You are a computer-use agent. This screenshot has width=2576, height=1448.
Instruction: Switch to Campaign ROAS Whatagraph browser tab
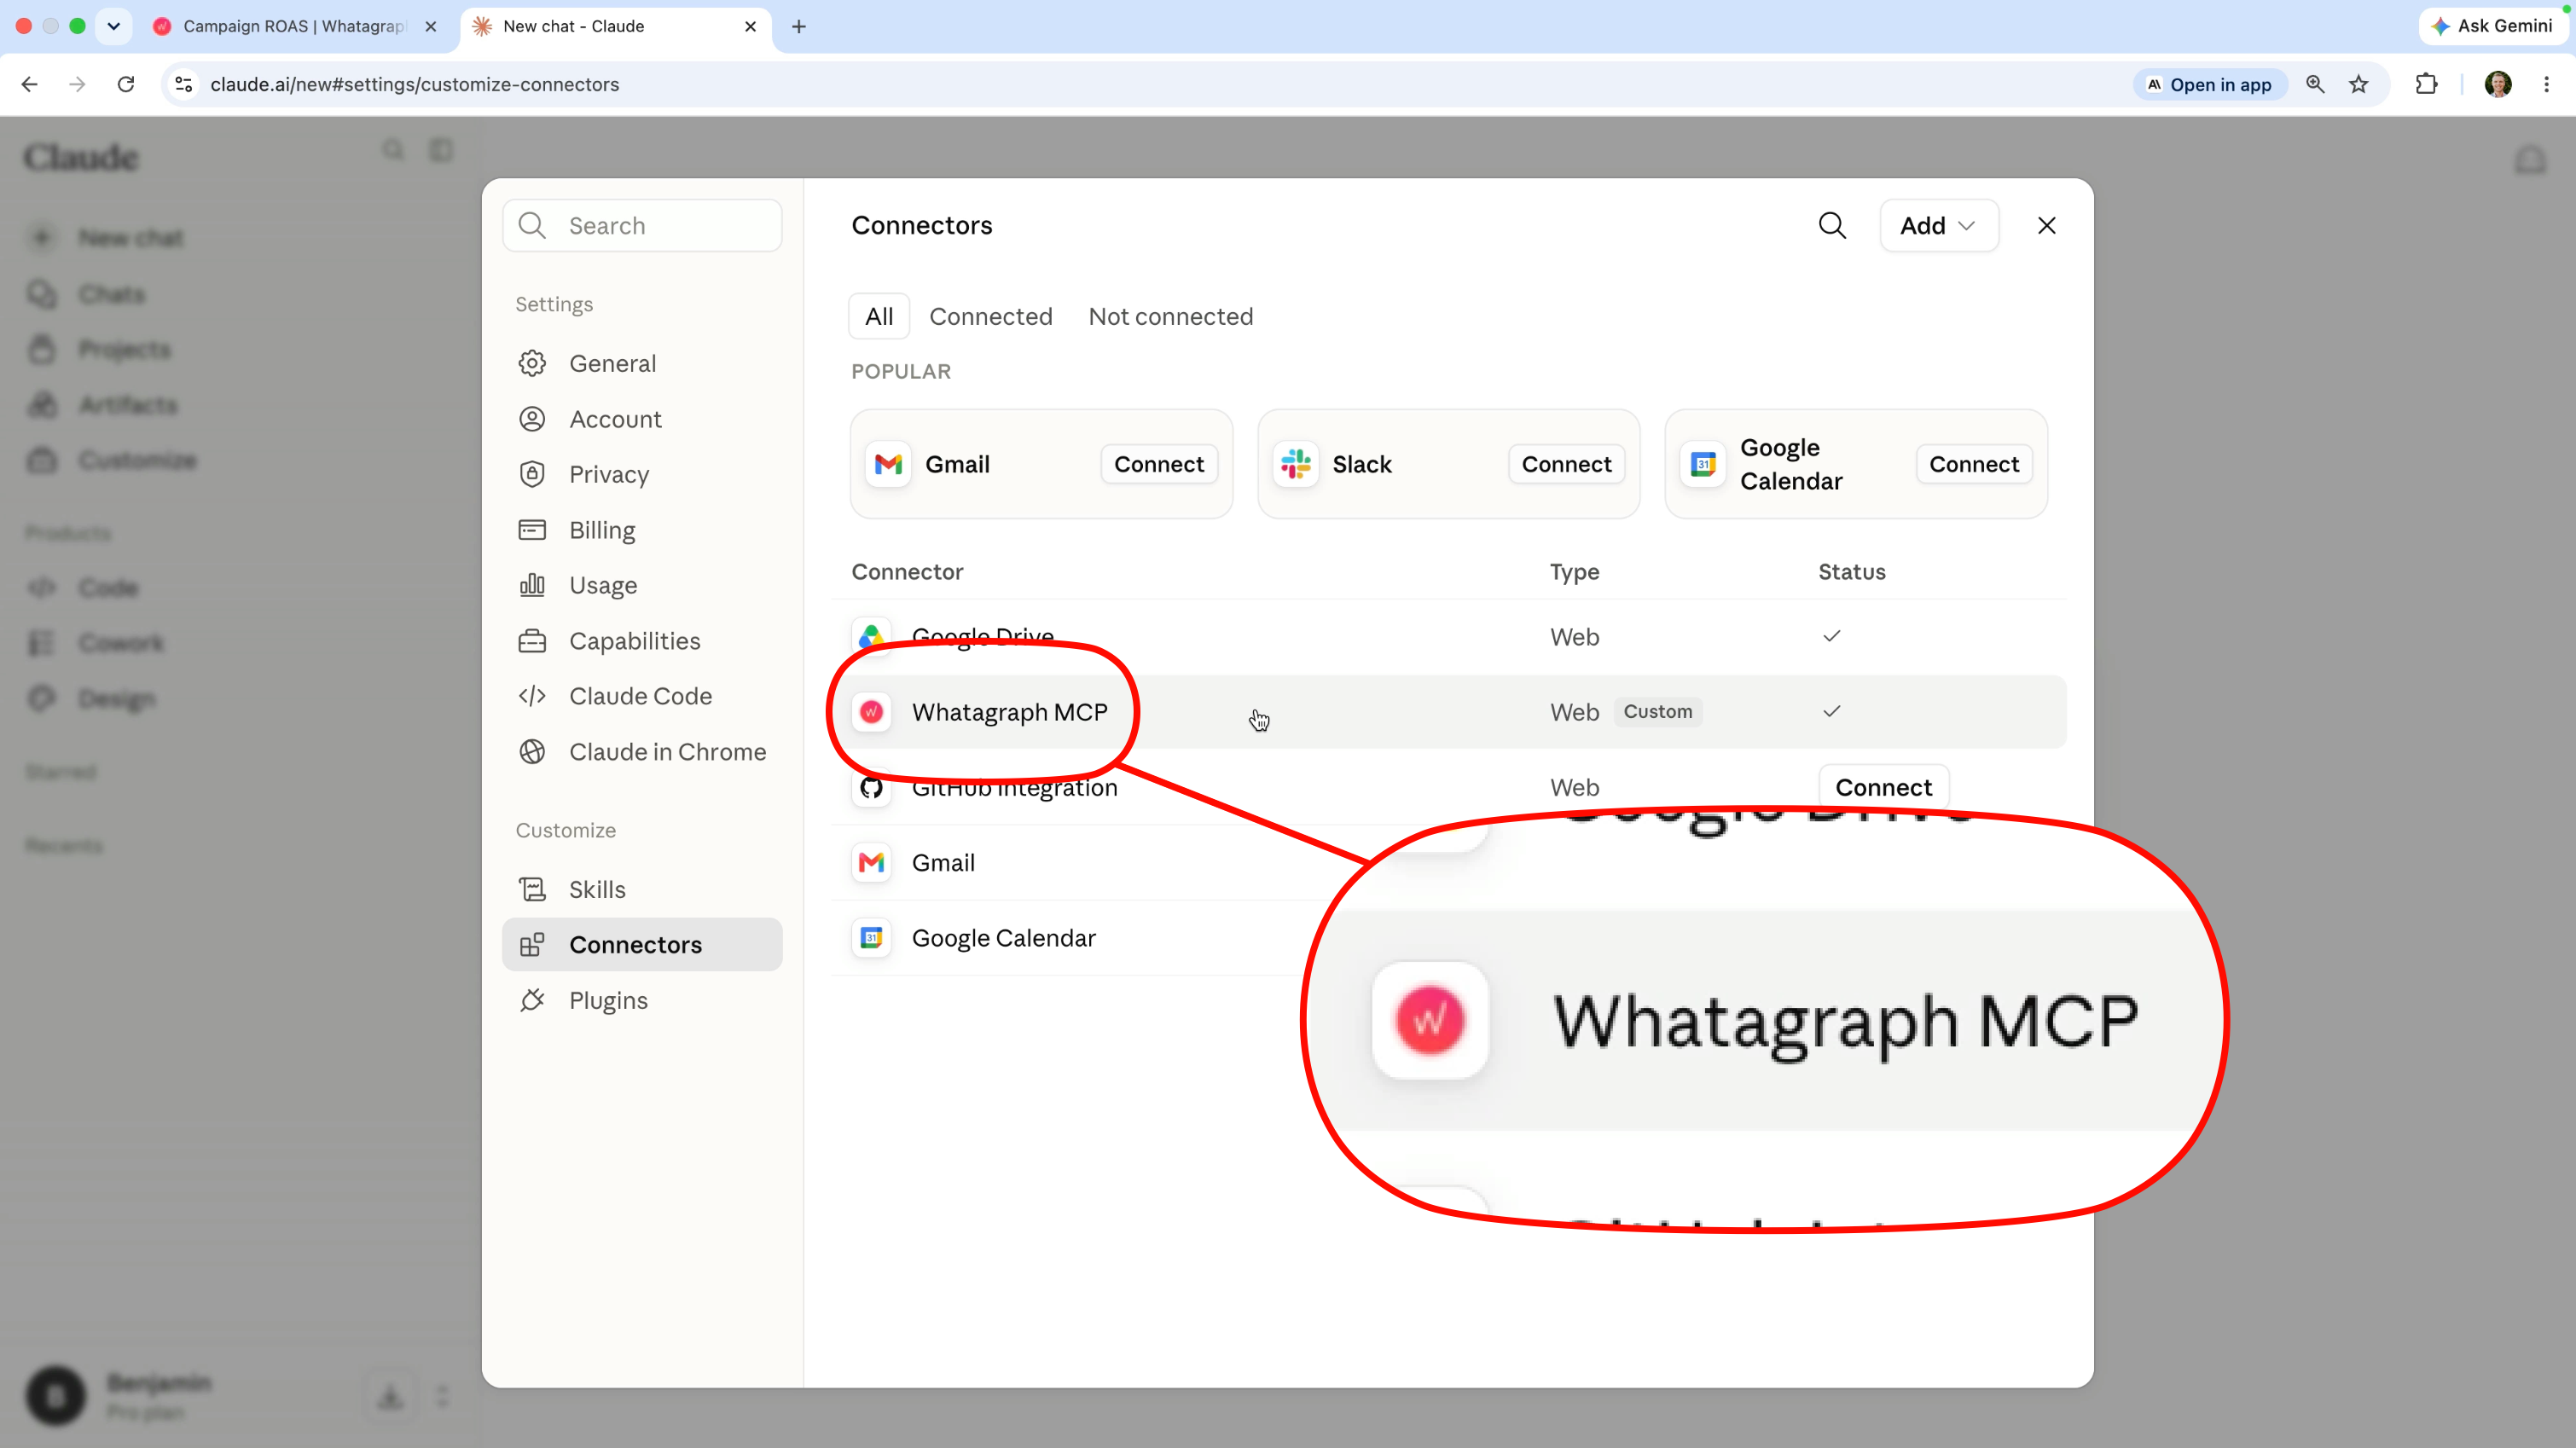click(x=293, y=27)
